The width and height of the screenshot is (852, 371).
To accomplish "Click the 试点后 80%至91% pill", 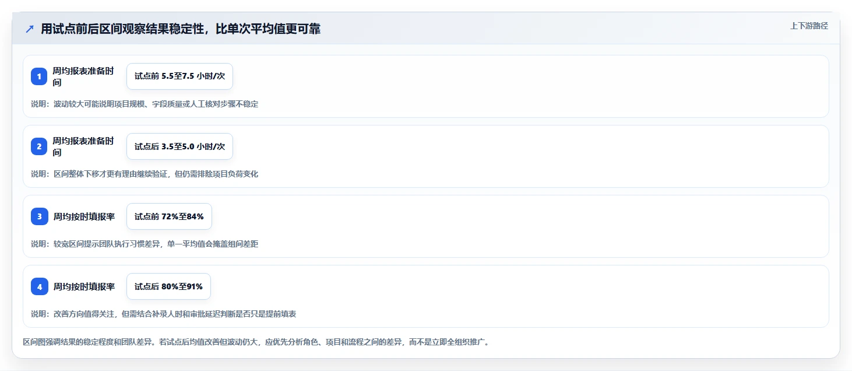I will 168,286.
